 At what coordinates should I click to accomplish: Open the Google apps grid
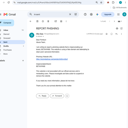click(118, 14)
